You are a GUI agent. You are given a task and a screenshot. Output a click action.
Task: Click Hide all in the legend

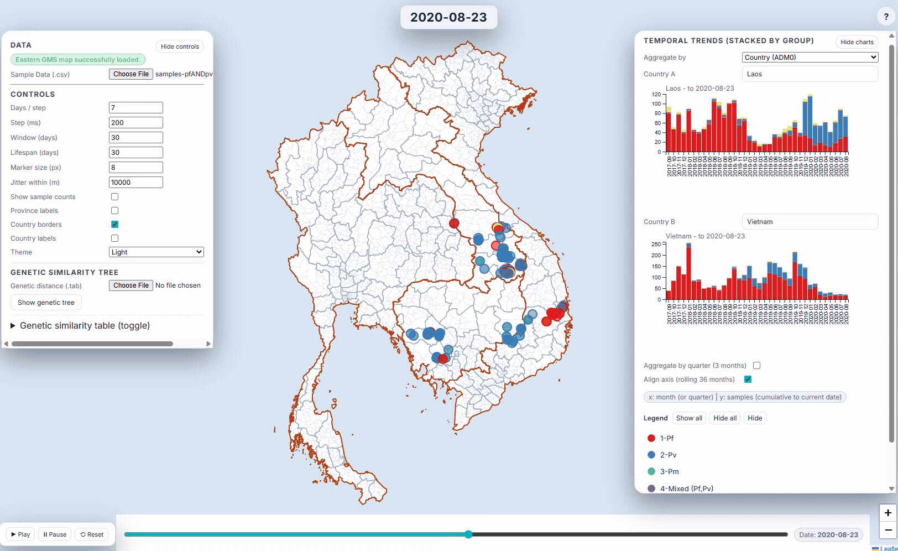(x=725, y=418)
